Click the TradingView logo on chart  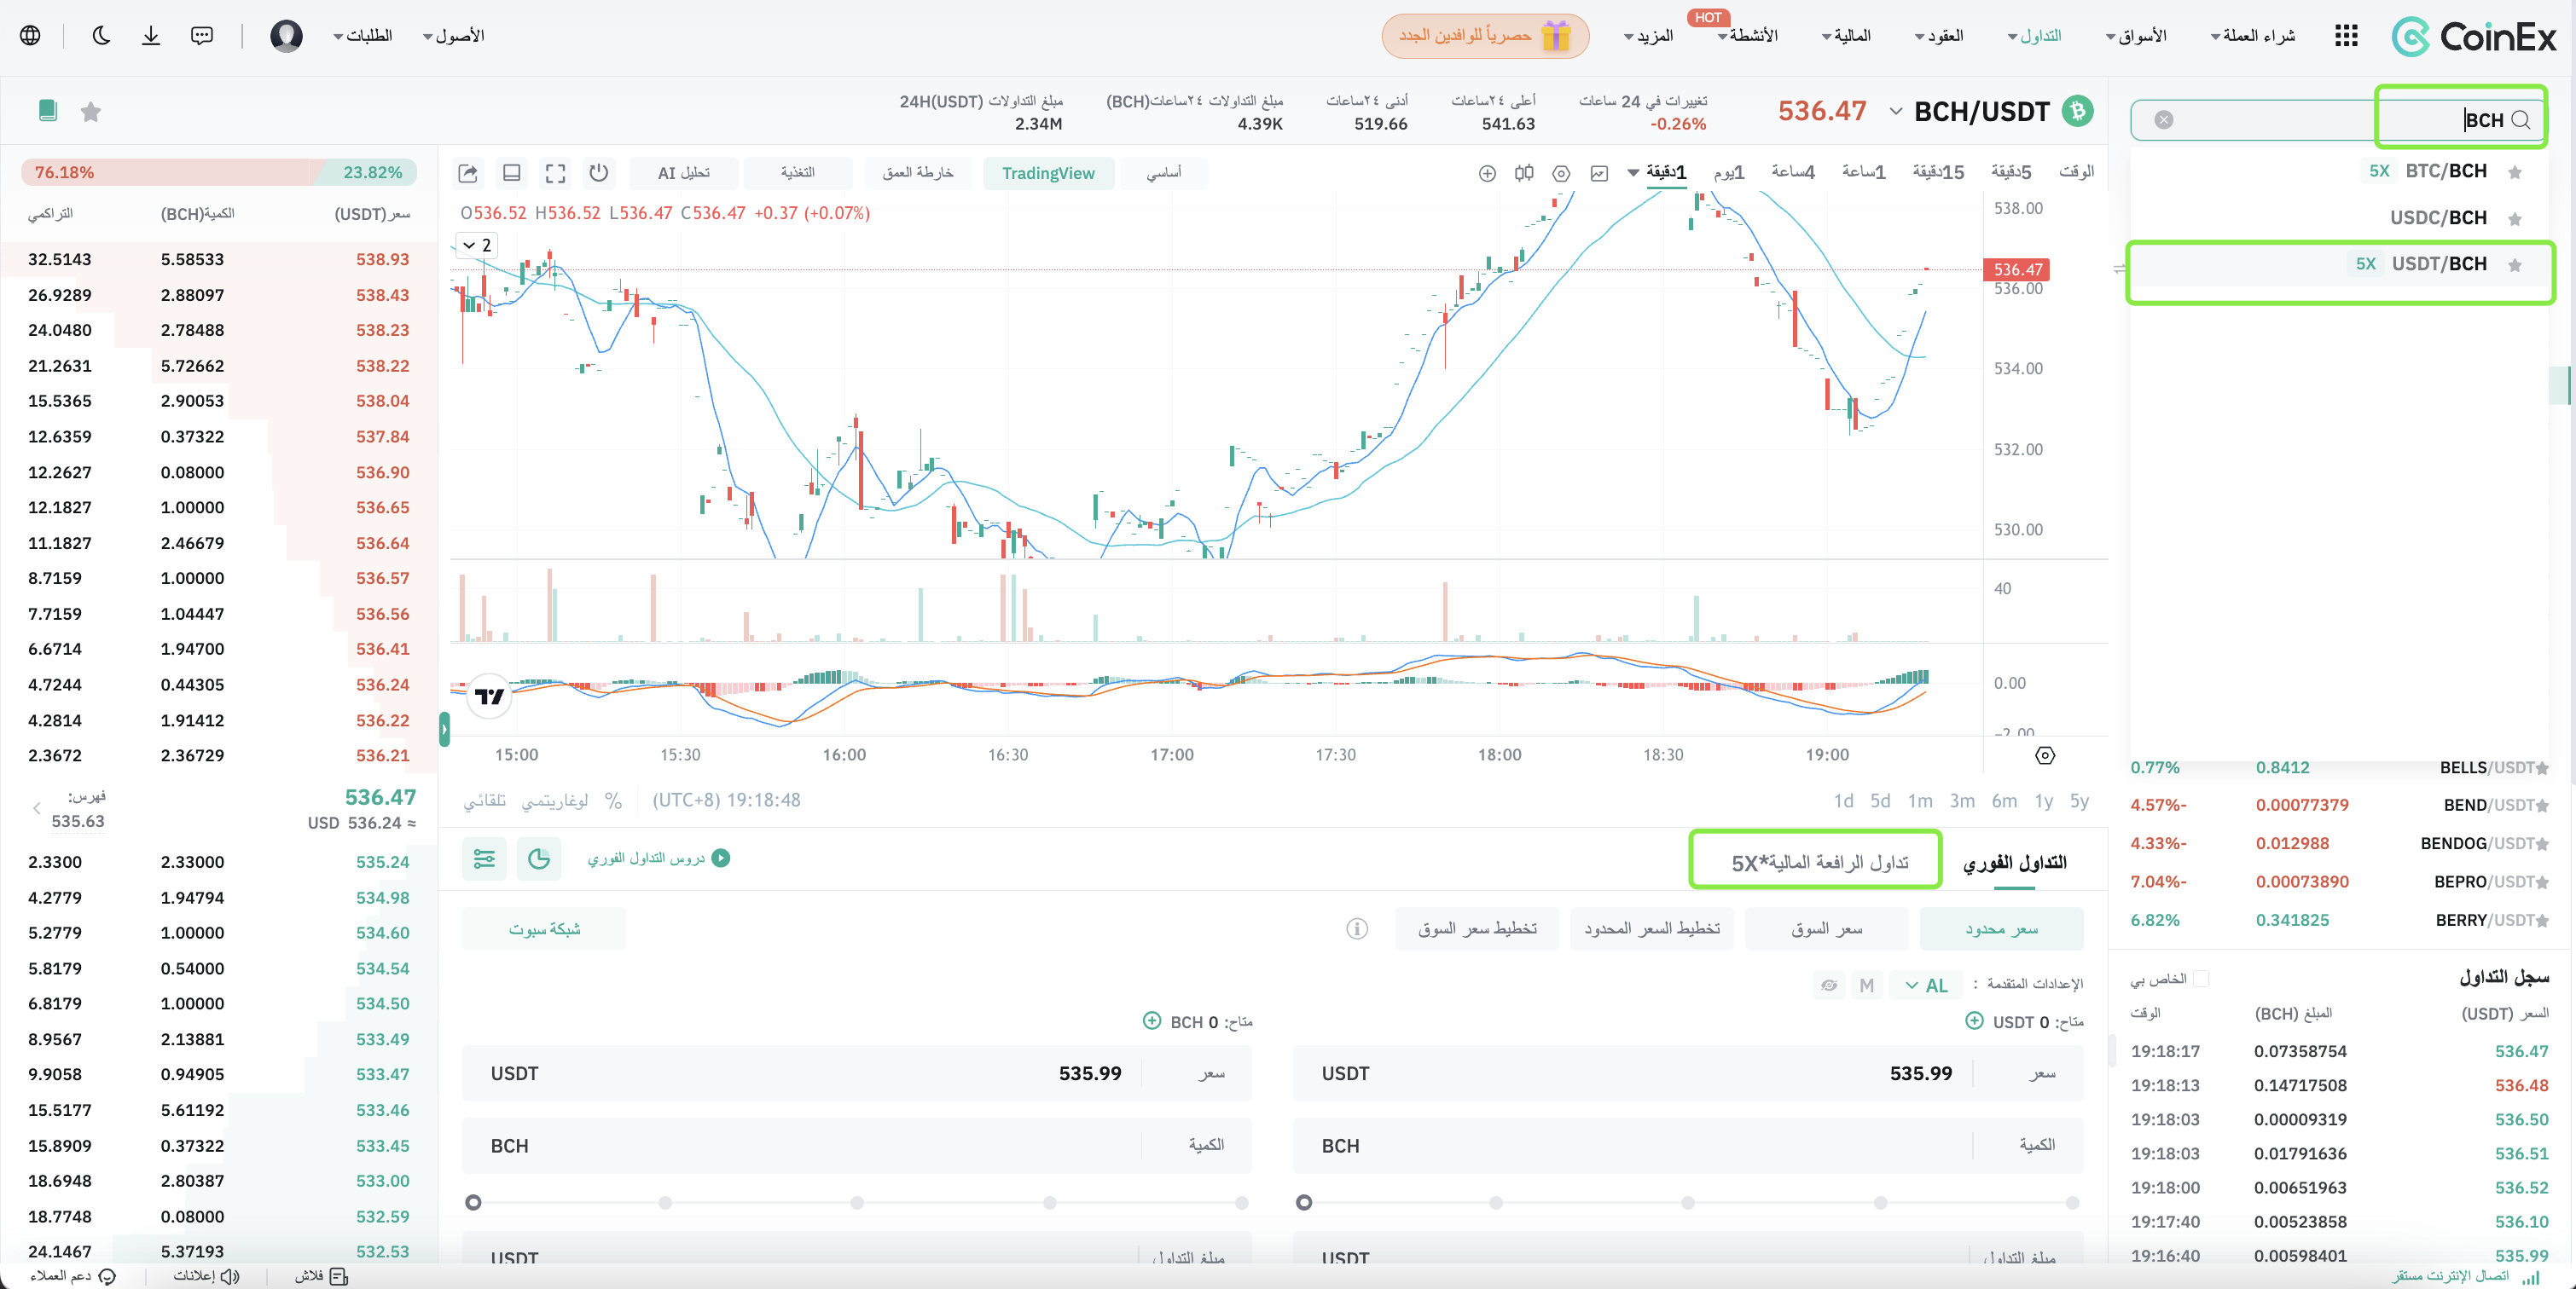click(x=490, y=696)
